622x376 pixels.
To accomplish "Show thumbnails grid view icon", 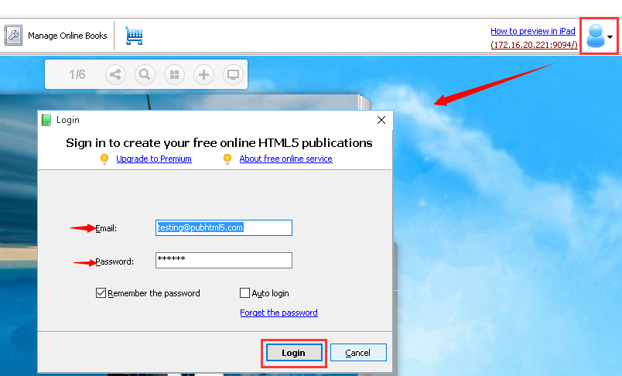I will point(174,74).
